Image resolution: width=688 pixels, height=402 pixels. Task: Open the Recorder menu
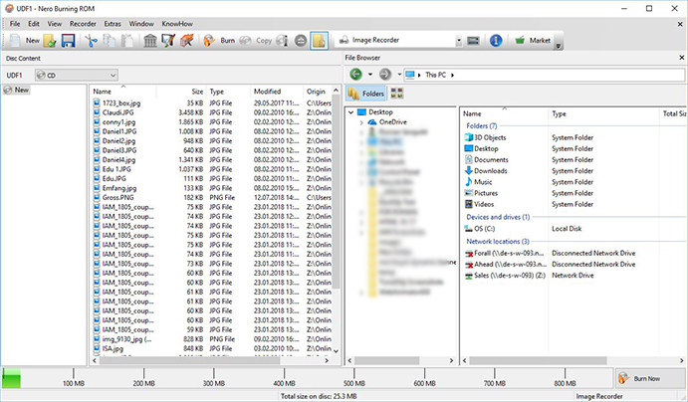click(83, 24)
